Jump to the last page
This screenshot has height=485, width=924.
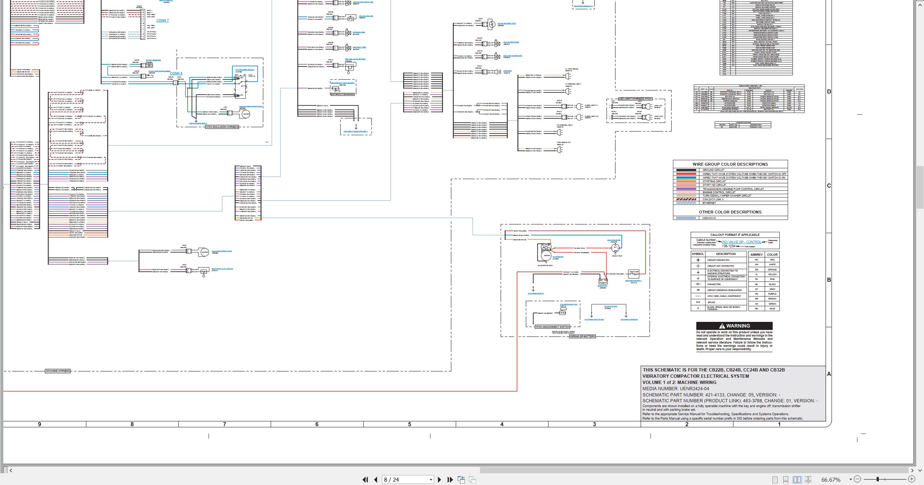pyautogui.click(x=450, y=479)
